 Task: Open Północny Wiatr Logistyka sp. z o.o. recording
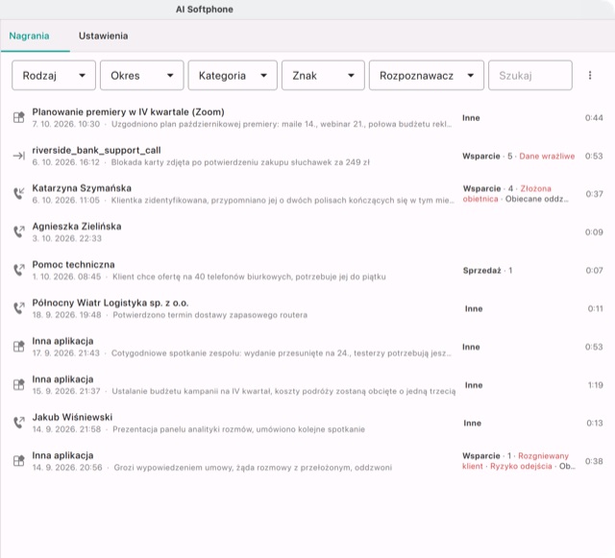pyautogui.click(x=111, y=303)
